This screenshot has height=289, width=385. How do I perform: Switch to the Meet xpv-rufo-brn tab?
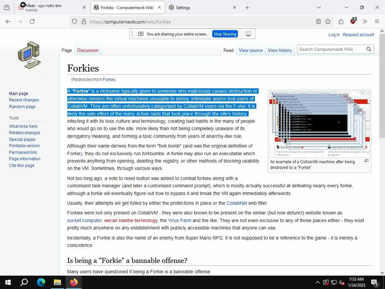pyautogui.click(x=52, y=8)
